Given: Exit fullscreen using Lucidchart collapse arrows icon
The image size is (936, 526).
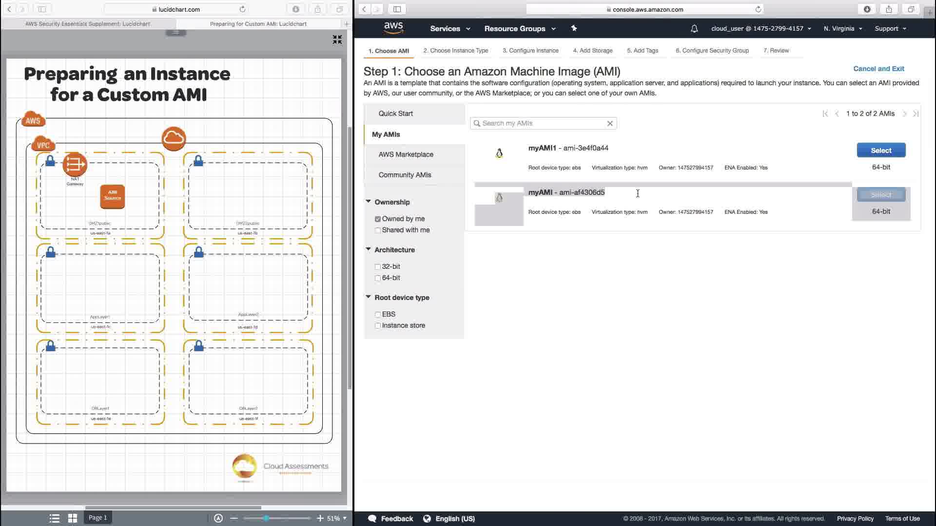Looking at the screenshot, I should coord(337,39).
